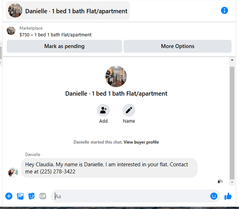Attach a photo using the image icon
239x209 pixels.
20,196
